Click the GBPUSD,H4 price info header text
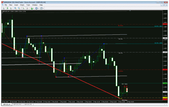The image size is (169, 107). click(x=14, y=11)
